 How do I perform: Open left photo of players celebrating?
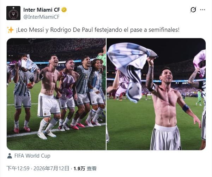[56, 94]
